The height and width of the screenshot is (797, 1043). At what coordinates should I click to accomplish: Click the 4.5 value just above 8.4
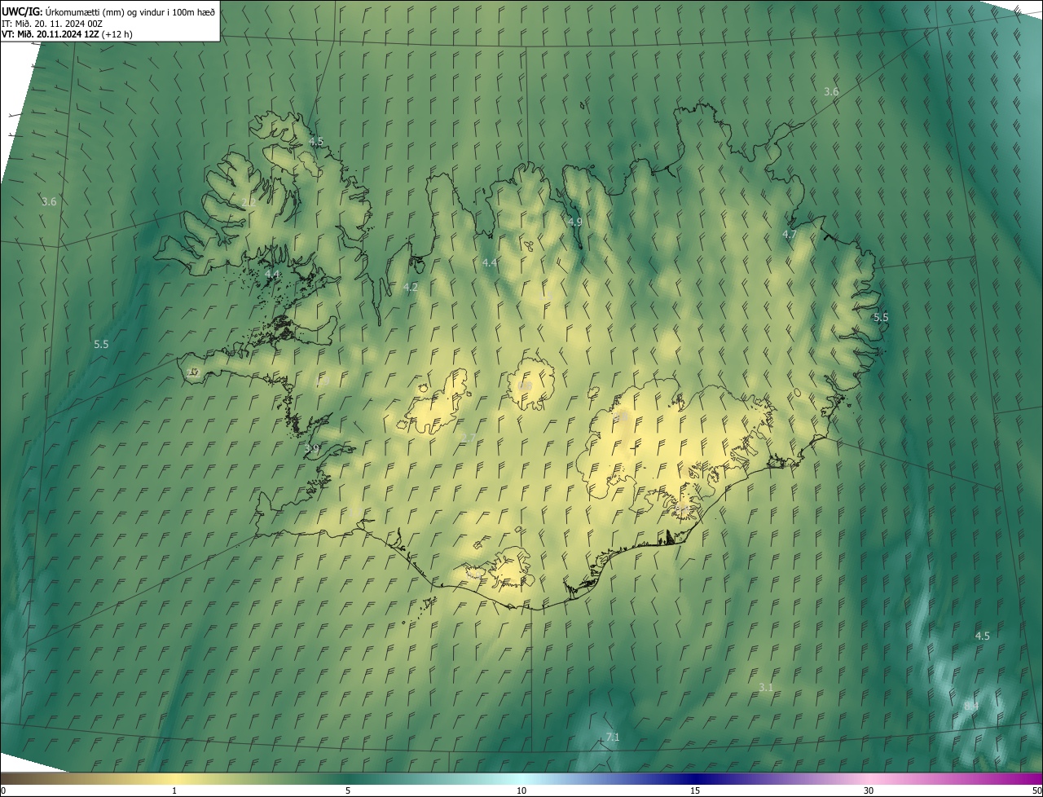(x=983, y=636)
